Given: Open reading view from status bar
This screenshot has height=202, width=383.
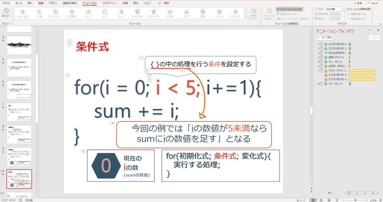Looking at the screenshot, I should (x=329, y=200).
